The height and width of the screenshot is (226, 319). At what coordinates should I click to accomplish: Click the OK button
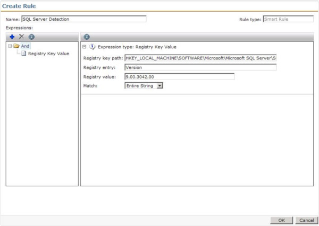coord(282,220)
